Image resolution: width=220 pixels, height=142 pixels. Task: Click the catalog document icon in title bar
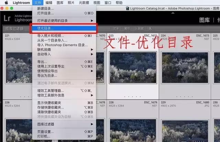click(128, 8)
